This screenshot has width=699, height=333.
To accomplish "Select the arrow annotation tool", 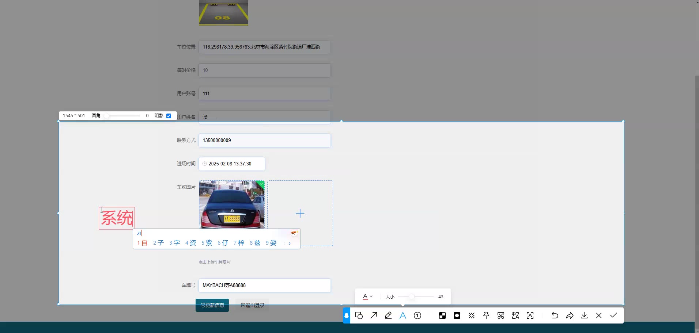I will pyautogui.click(x=374, y=315).
